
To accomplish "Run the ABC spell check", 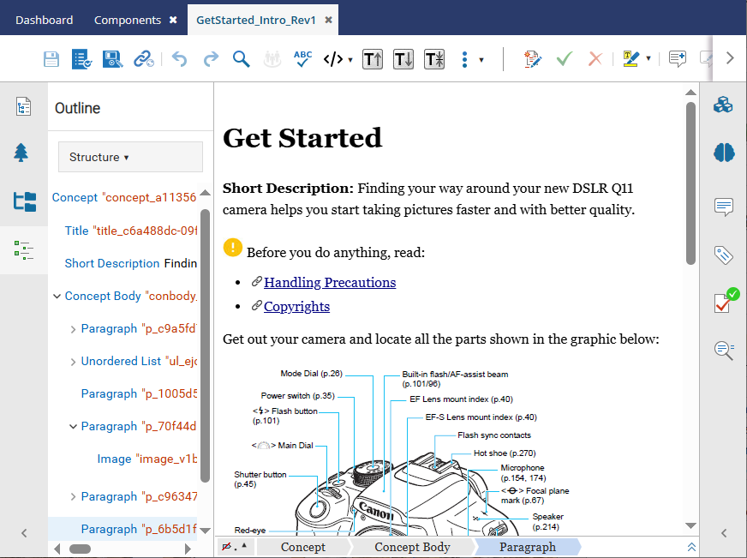I will pyautogui.click(x=302, y=59).
